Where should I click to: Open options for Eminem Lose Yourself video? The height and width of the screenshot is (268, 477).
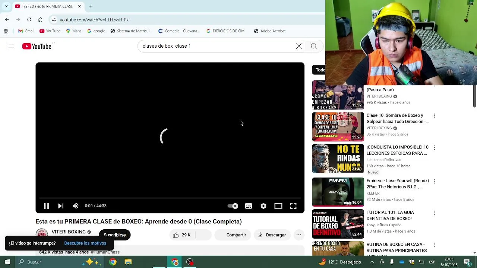coord(434,181)
